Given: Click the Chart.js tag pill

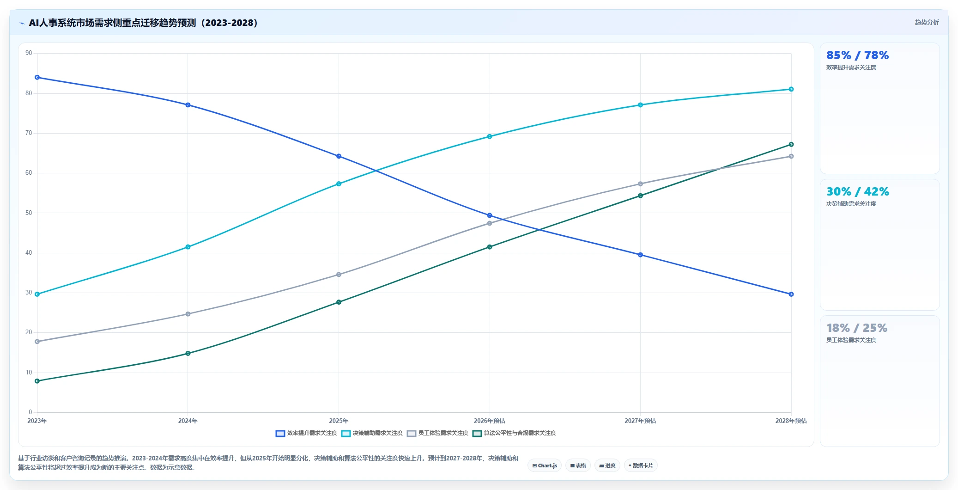Looking at the screenshot, I should point(545,465).
